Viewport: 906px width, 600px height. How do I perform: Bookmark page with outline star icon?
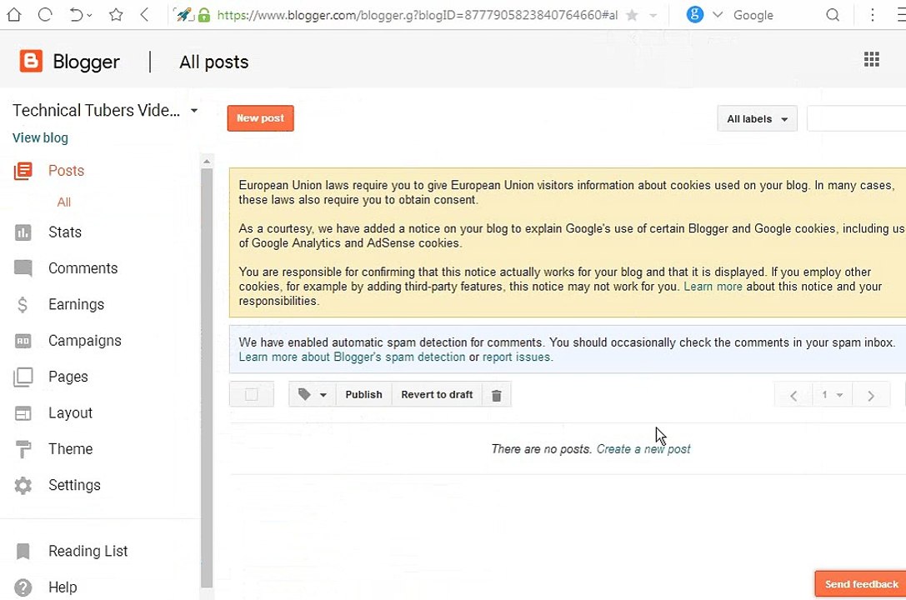coord(116,14)
